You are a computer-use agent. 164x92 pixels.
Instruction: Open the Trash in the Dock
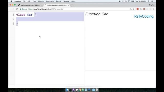pos(97,90)
